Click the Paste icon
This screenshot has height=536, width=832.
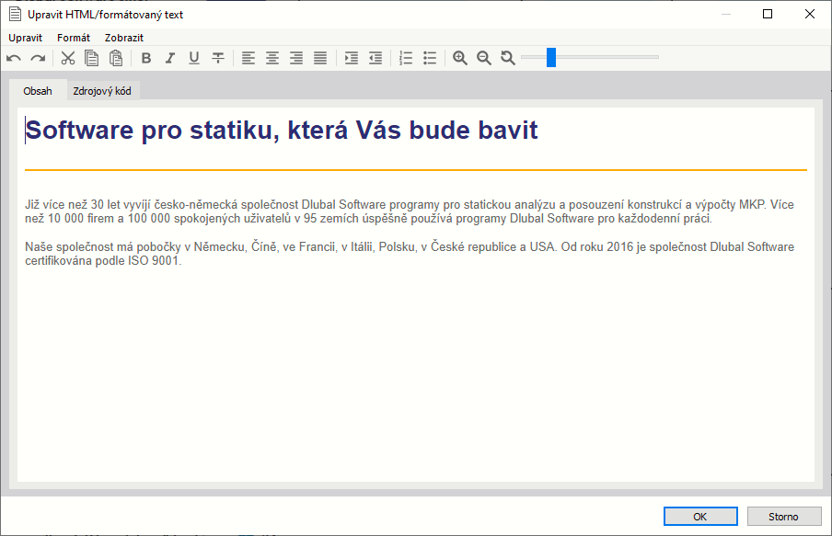tap(115, 57)
